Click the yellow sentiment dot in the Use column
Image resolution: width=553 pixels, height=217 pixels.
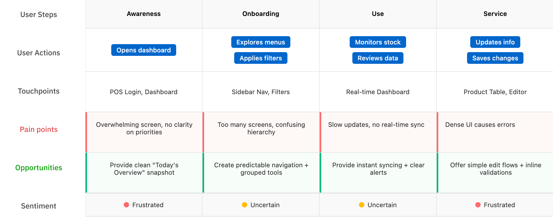[362, 205]
